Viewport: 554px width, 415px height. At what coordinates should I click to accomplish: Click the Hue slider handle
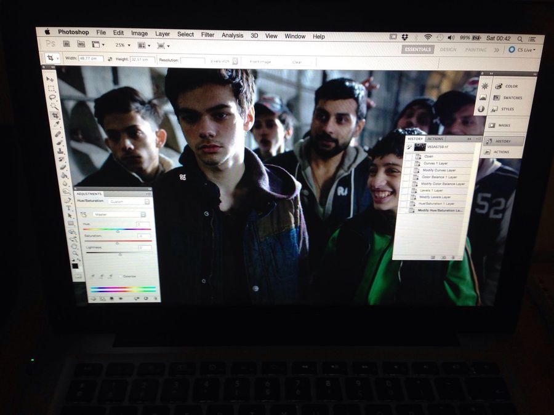(118, 231)
